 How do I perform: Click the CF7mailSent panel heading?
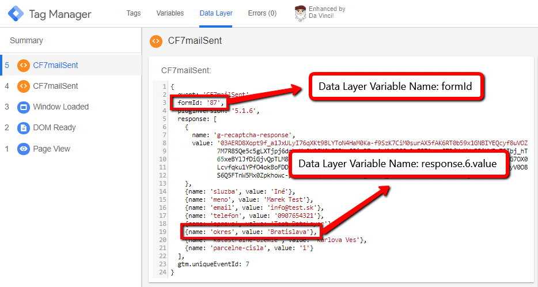(195, 40)
